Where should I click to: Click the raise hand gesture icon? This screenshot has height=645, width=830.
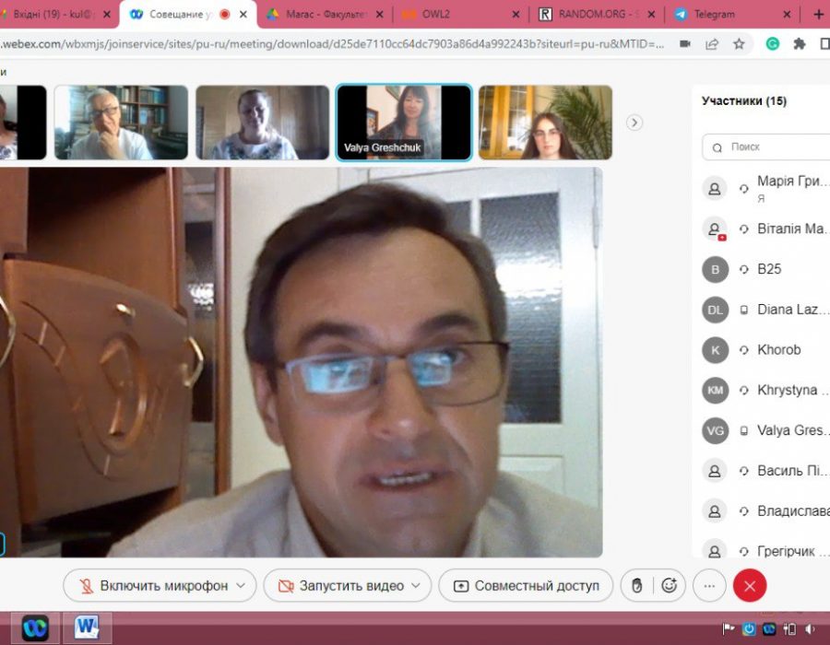[636, 585]
